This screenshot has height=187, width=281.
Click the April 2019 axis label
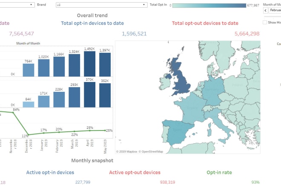coord(89,143)
